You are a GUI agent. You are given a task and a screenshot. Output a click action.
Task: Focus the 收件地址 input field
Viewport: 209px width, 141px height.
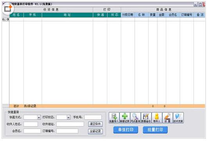click(x=70, y=124)
